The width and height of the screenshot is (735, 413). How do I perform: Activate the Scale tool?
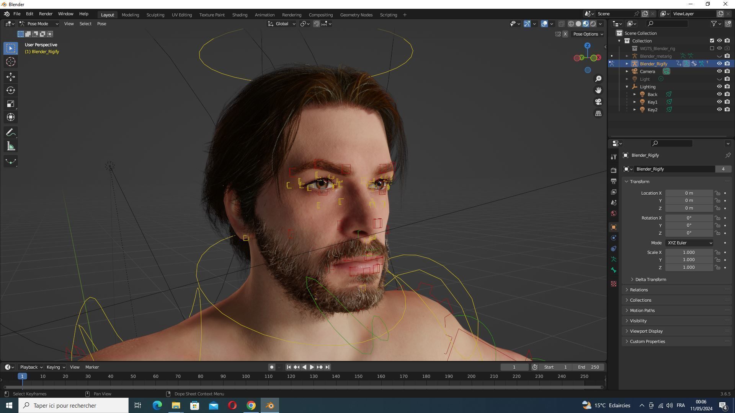[11, 104]
